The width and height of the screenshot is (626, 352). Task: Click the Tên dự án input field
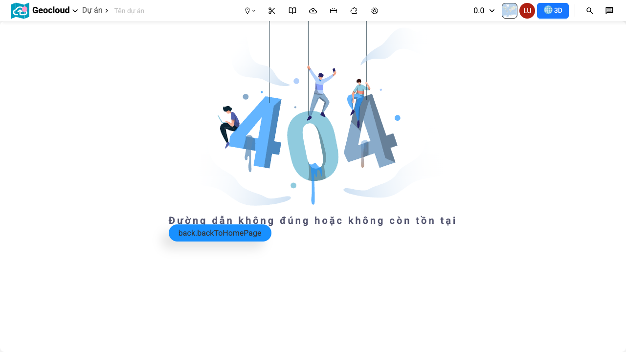point(129,10)
